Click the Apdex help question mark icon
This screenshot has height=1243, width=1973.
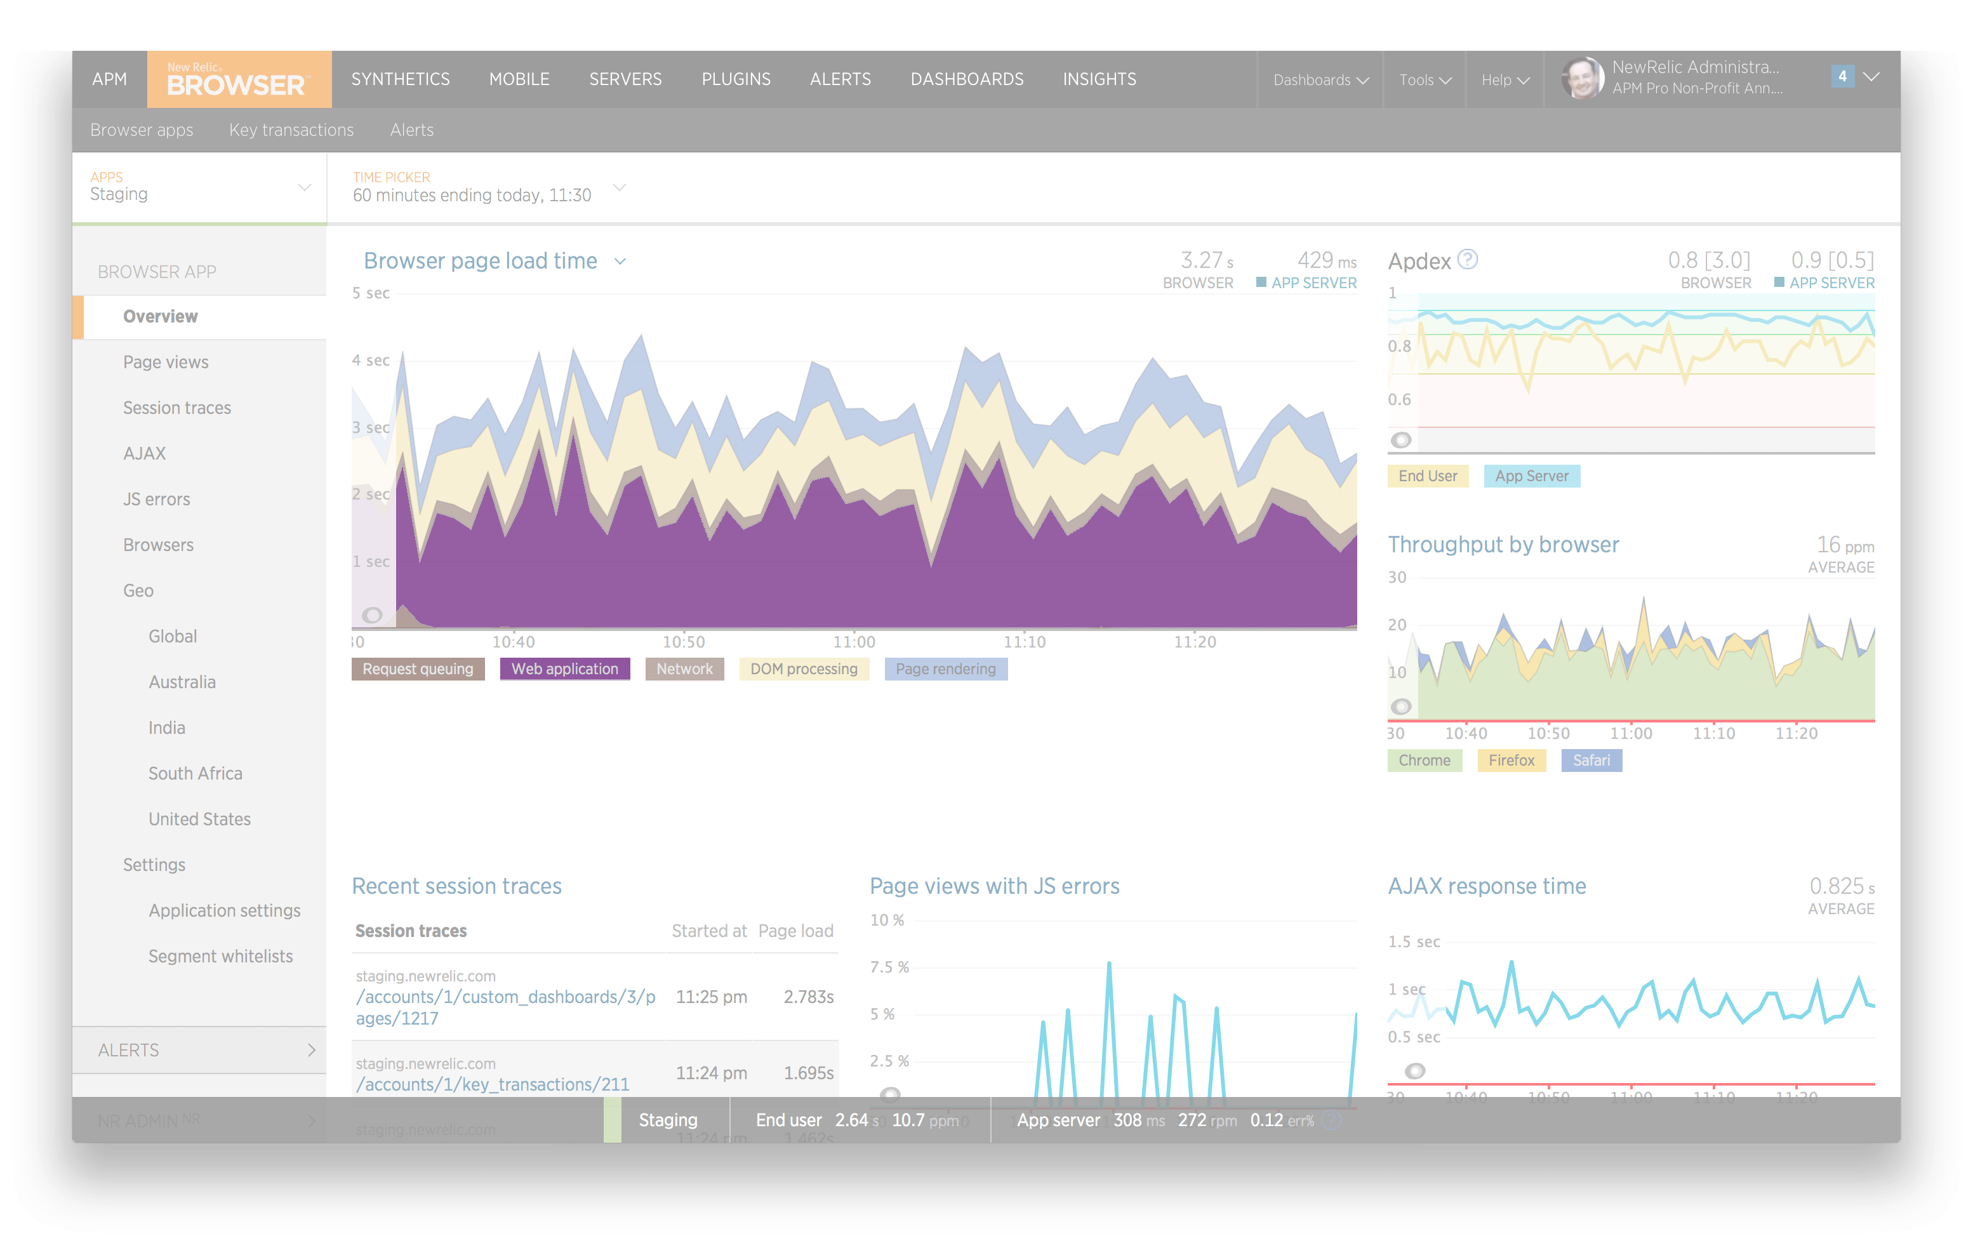coord(1468,260)
